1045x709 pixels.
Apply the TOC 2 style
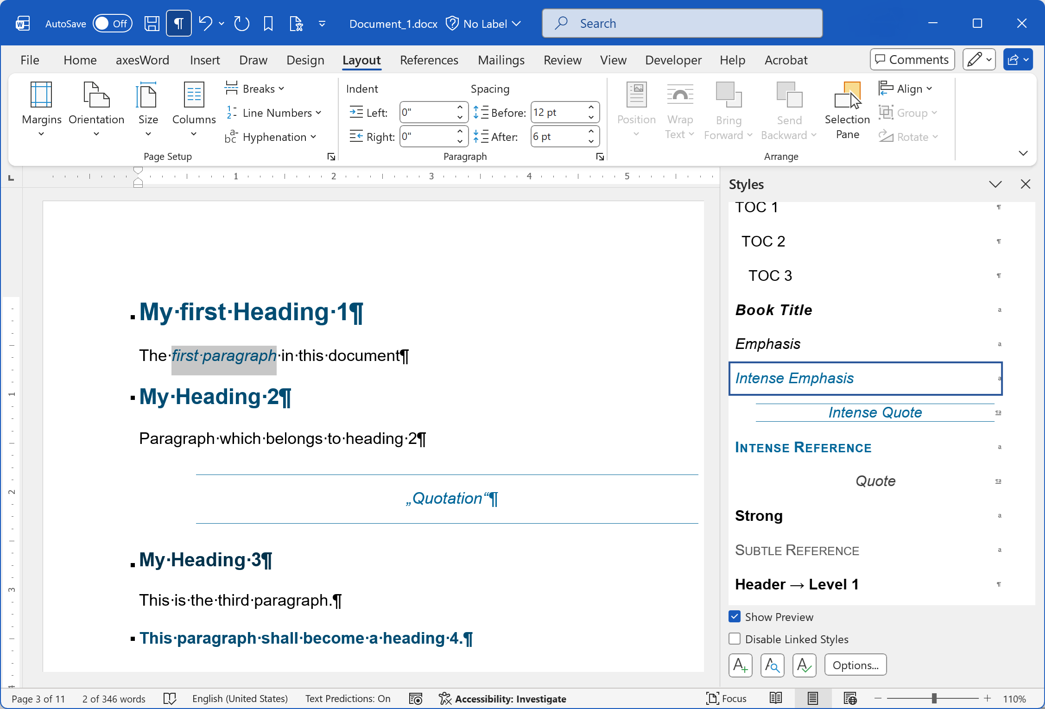(x=865, y=241)
